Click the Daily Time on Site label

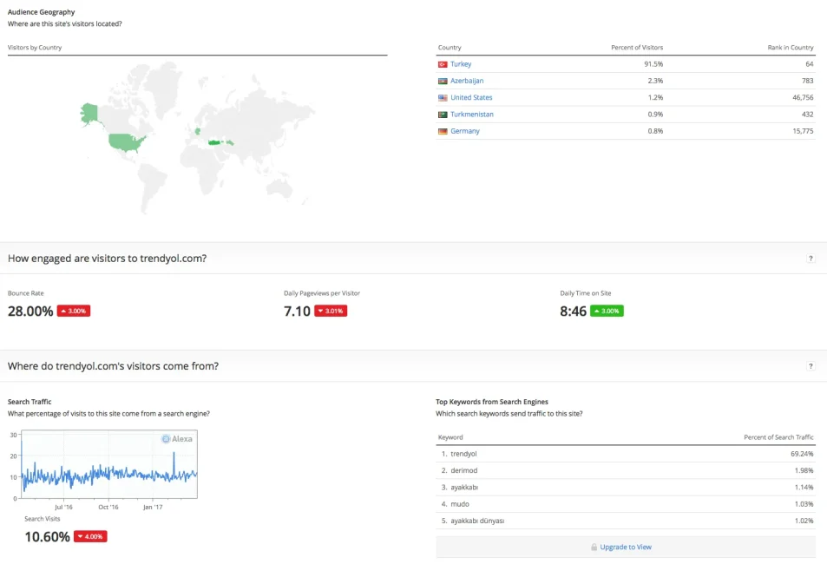(x=586, y=293)
